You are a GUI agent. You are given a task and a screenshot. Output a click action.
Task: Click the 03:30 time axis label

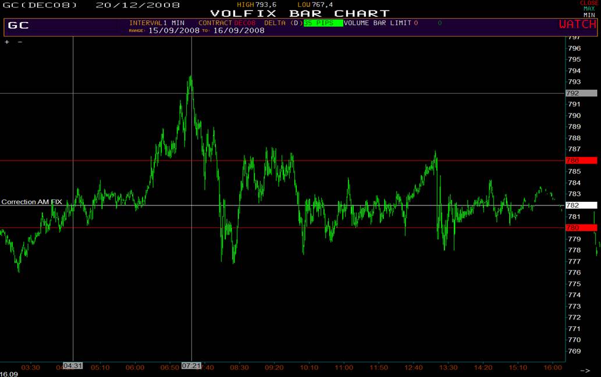30,368
